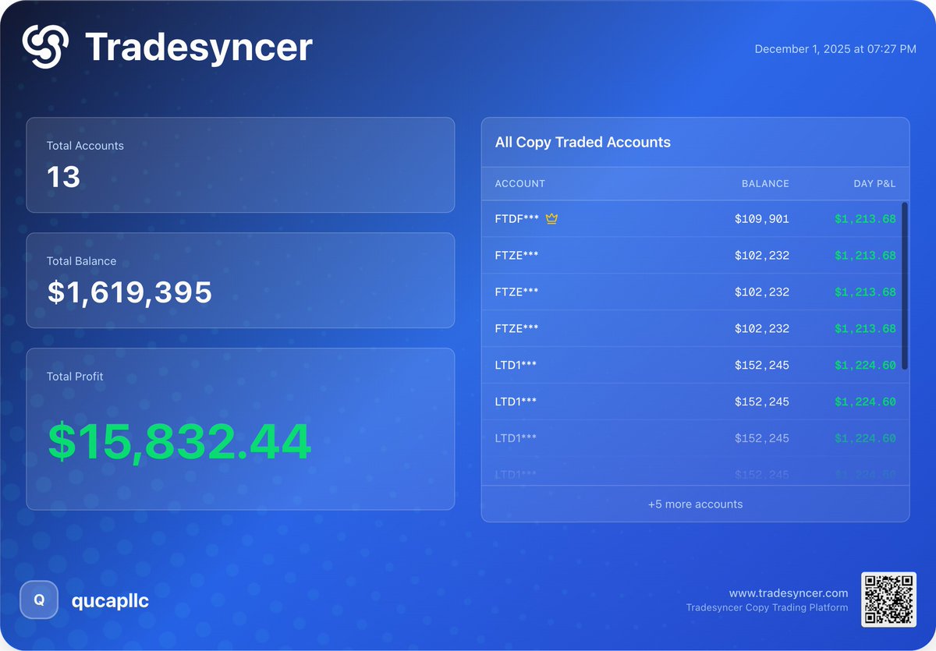
Task: Click the ACCOUNT column header
Action: 519,183
